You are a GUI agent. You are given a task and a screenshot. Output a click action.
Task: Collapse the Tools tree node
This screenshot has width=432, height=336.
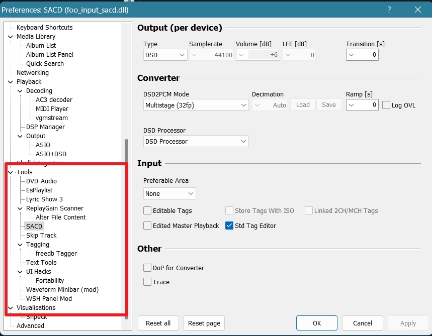[x=11, y=172]
